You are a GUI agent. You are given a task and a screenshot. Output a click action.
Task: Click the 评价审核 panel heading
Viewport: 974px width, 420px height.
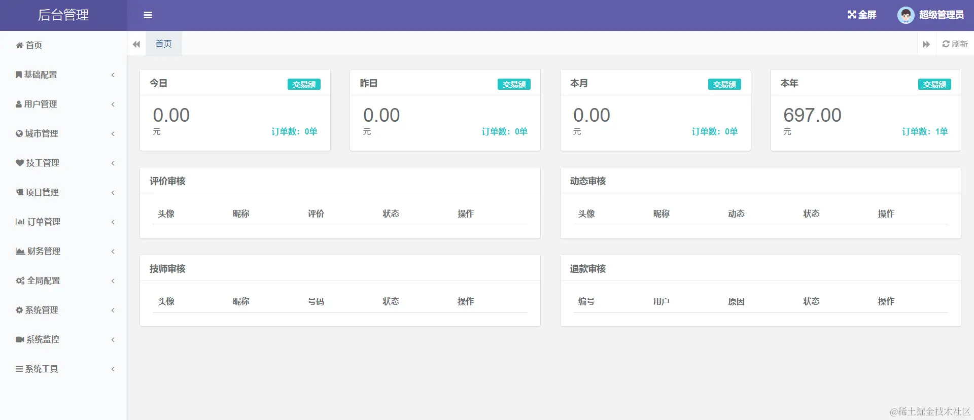click(x=167, y=181)
